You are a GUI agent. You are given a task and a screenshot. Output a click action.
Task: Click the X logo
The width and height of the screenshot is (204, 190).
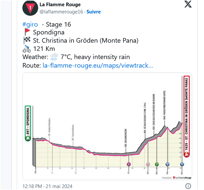[187, 4]
